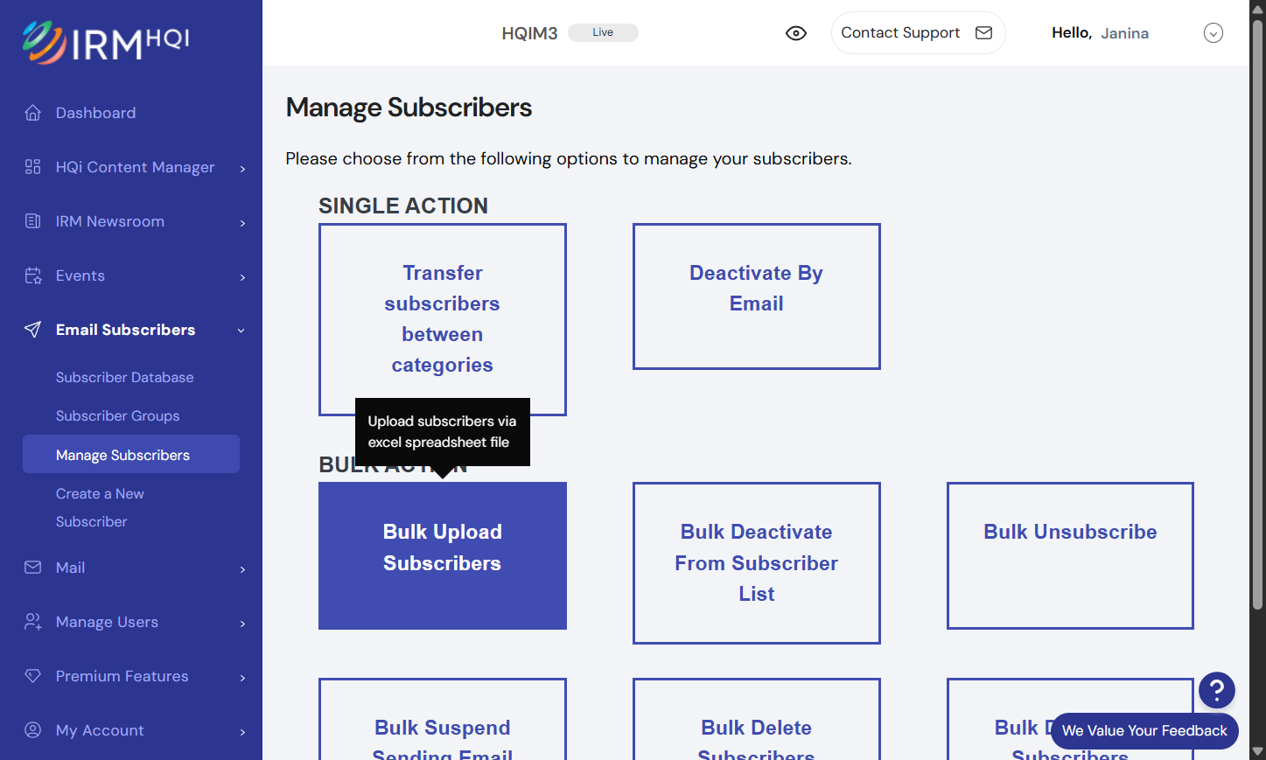Click the Contact Support button

pos(918,33)
